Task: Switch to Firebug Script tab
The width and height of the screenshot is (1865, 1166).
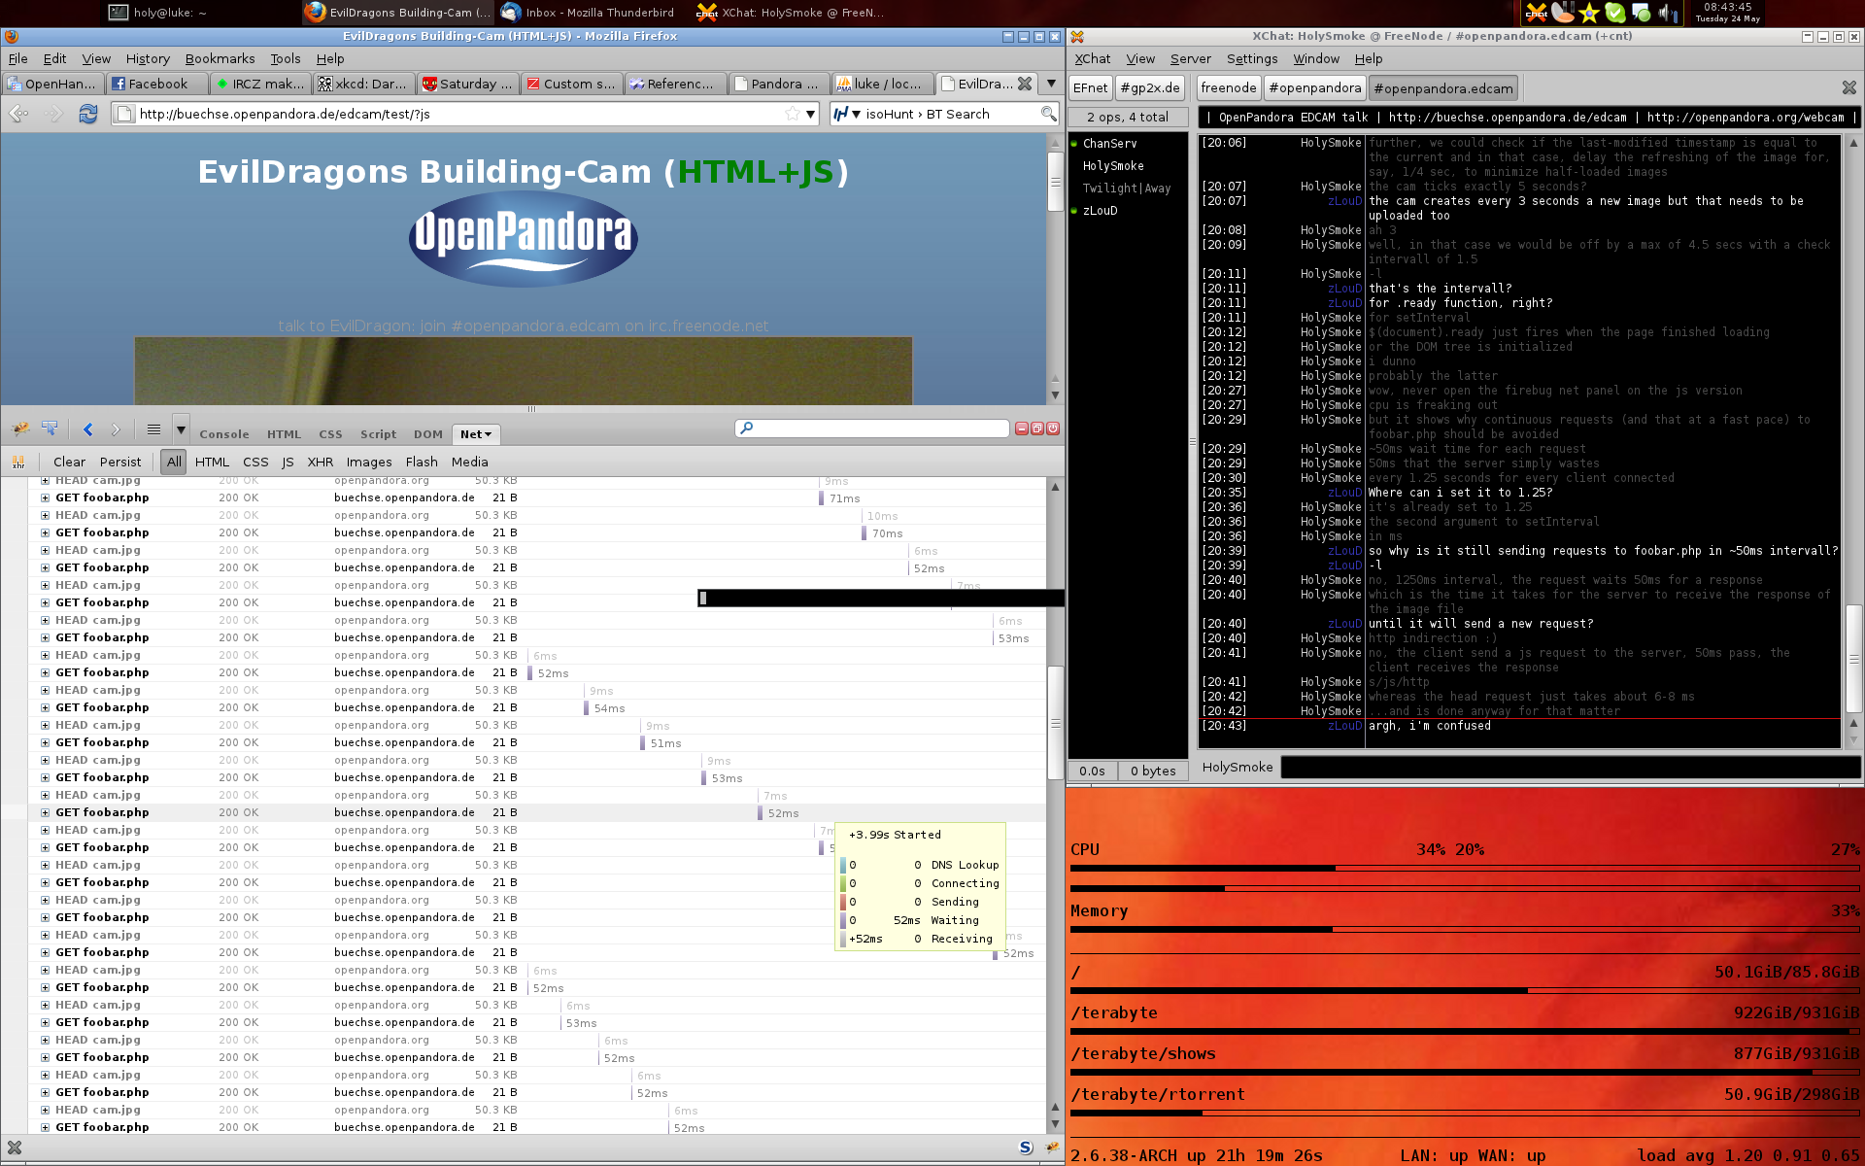Action: tap(378, 434)
